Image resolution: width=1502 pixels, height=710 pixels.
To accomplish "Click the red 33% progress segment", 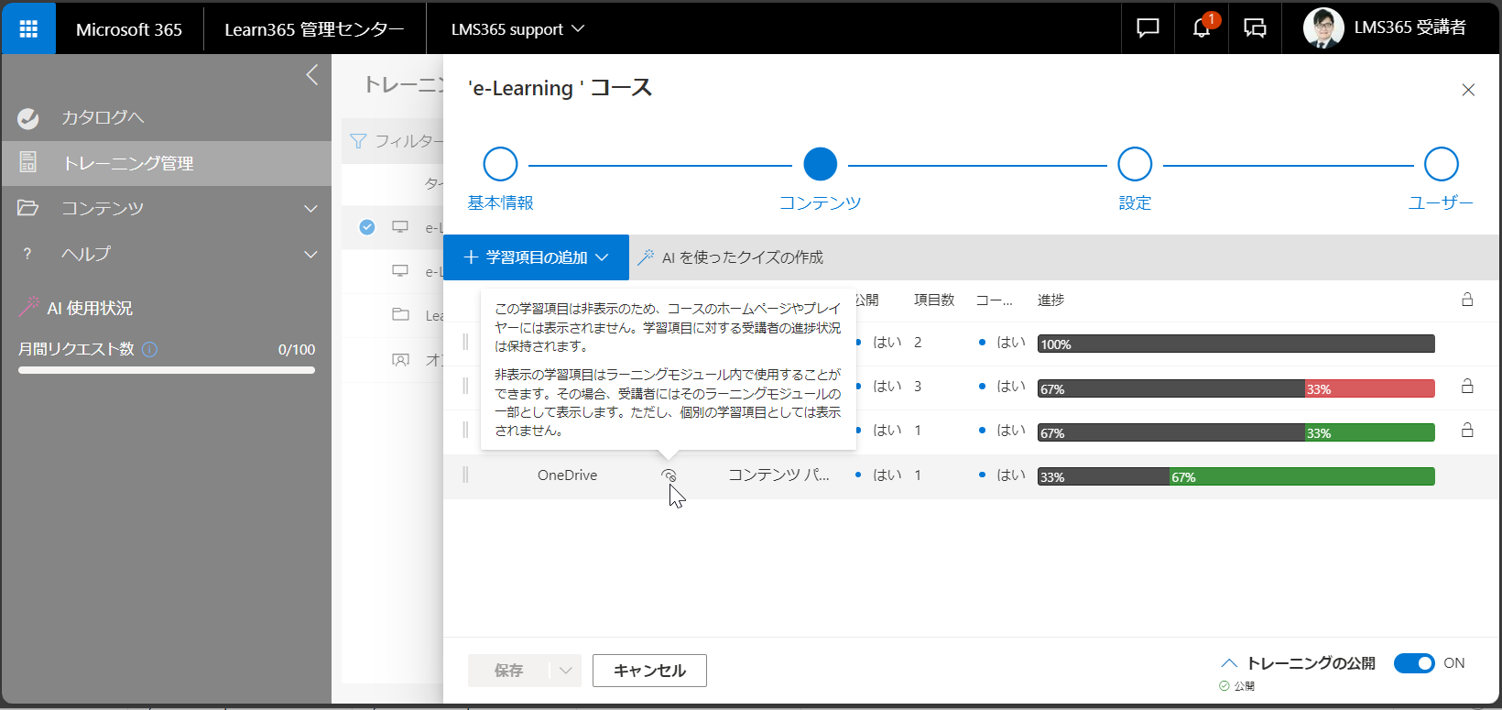I will [1369, 388].
